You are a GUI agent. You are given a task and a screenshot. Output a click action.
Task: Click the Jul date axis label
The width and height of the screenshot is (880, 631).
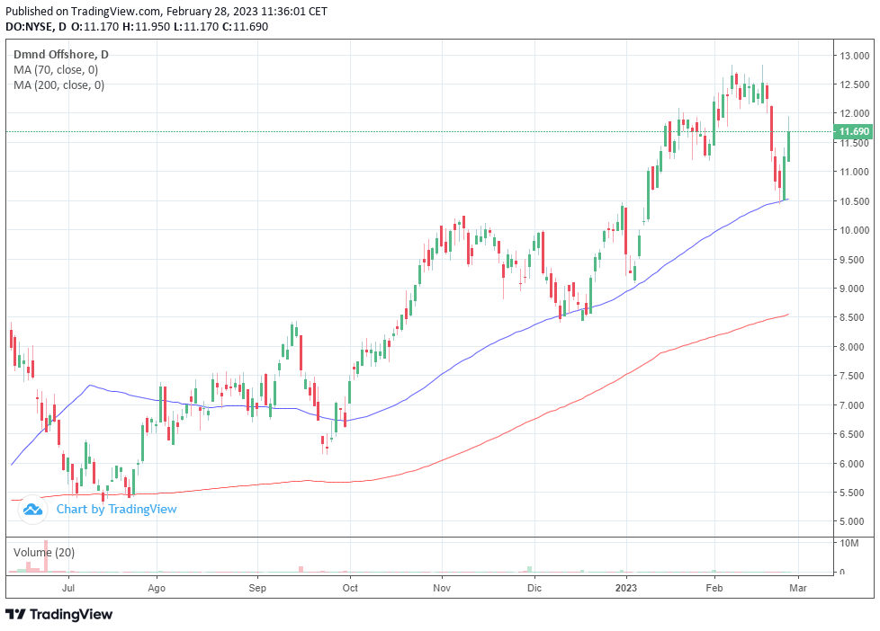tap(68, 588)
